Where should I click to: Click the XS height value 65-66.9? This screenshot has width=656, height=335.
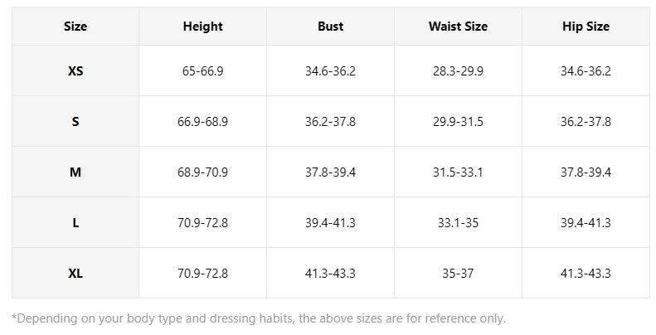tap(203, 70)
